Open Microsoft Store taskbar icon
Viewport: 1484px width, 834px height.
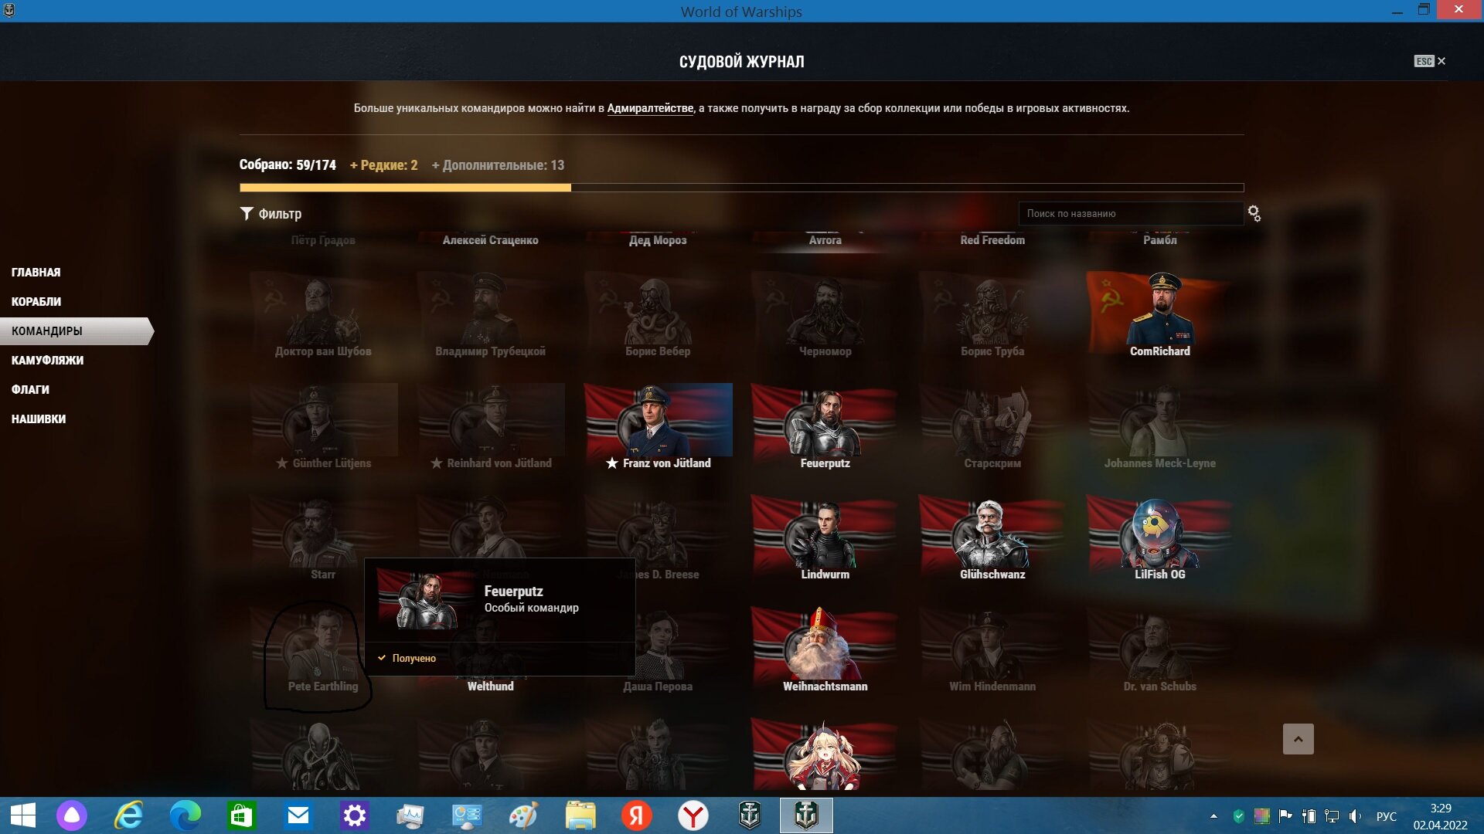[242, 815]
